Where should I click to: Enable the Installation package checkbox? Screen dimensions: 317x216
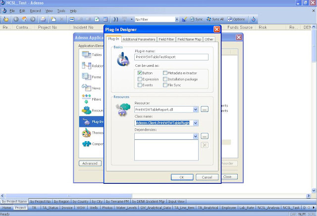click(165, 79)
